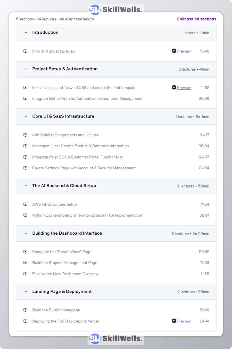Image resolution: width=232 pixels, height=349 pixels.
Task: Click the video icon beside "Complete the Create Voice Page"
Action: 25,252
